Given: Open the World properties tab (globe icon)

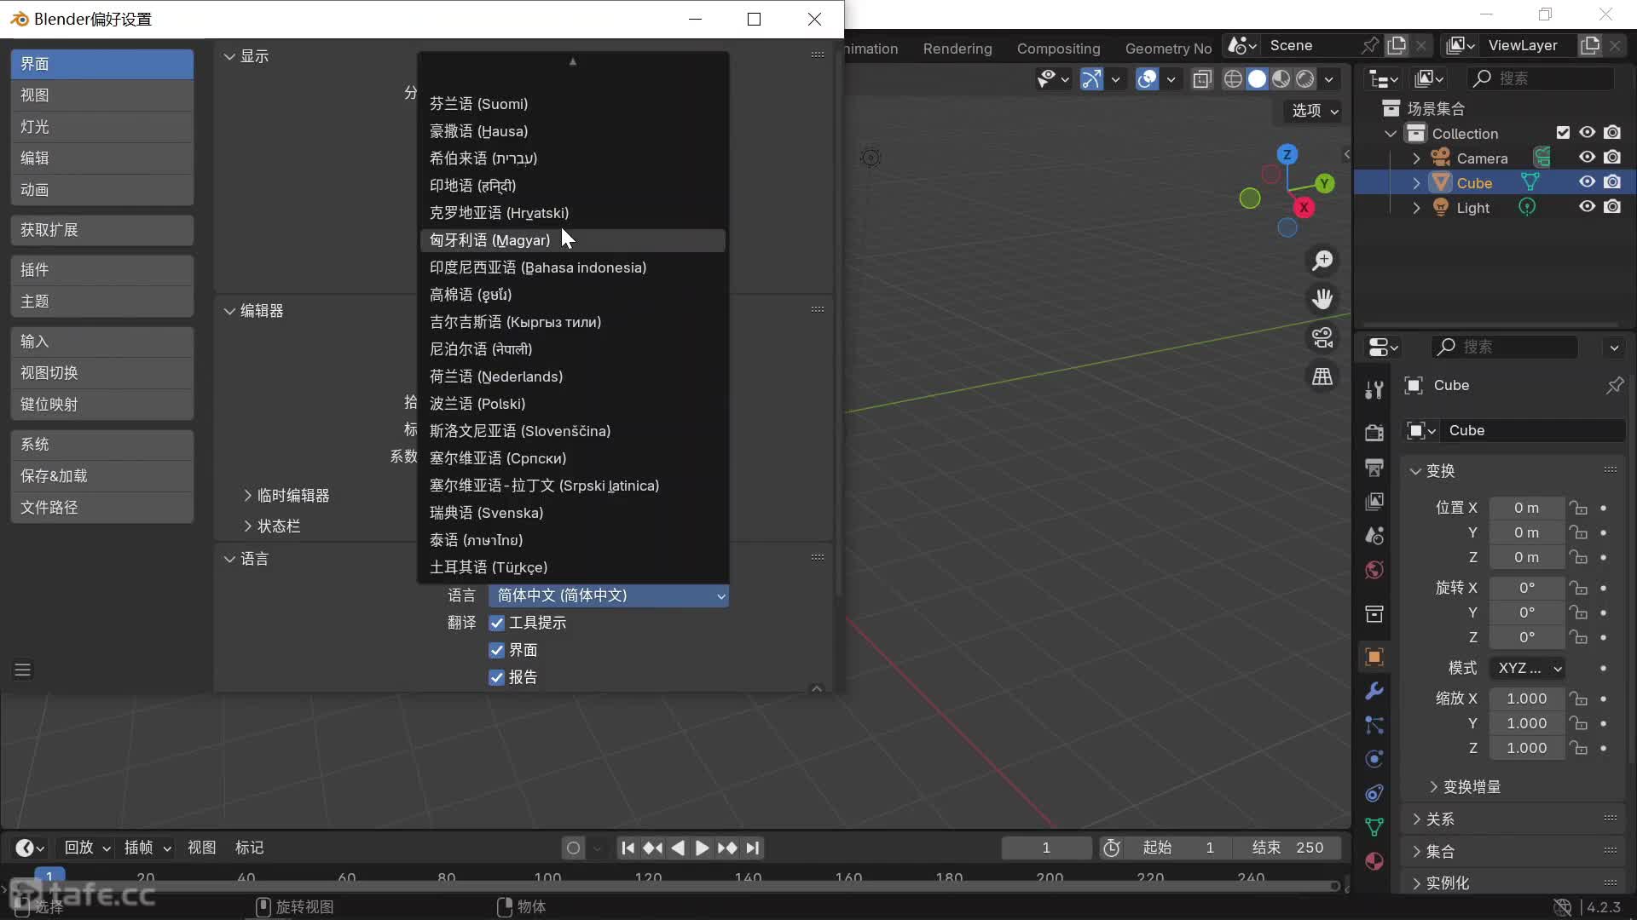Looking at the screenshot, I should 1374,570.
